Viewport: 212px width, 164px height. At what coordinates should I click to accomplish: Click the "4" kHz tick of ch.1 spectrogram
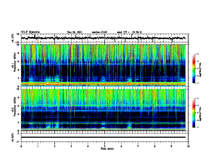coord(19,70)
